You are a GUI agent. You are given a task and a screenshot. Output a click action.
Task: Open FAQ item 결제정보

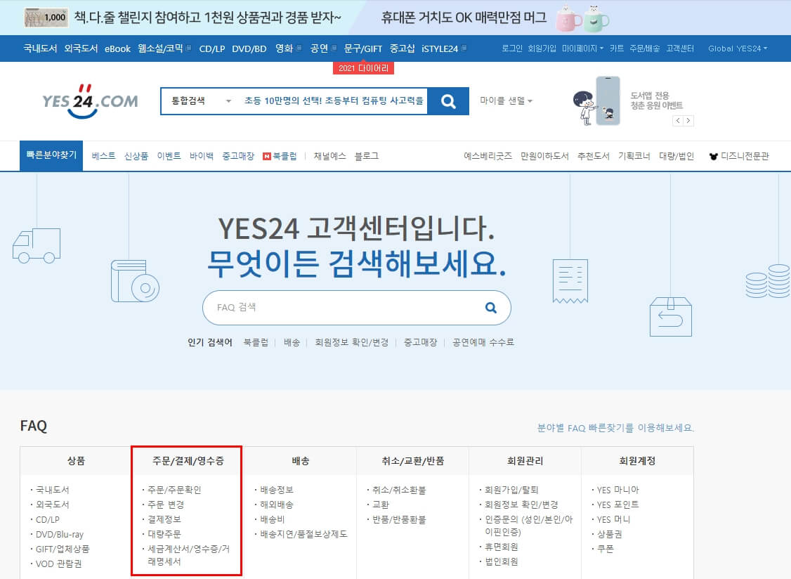click(164, 519)
